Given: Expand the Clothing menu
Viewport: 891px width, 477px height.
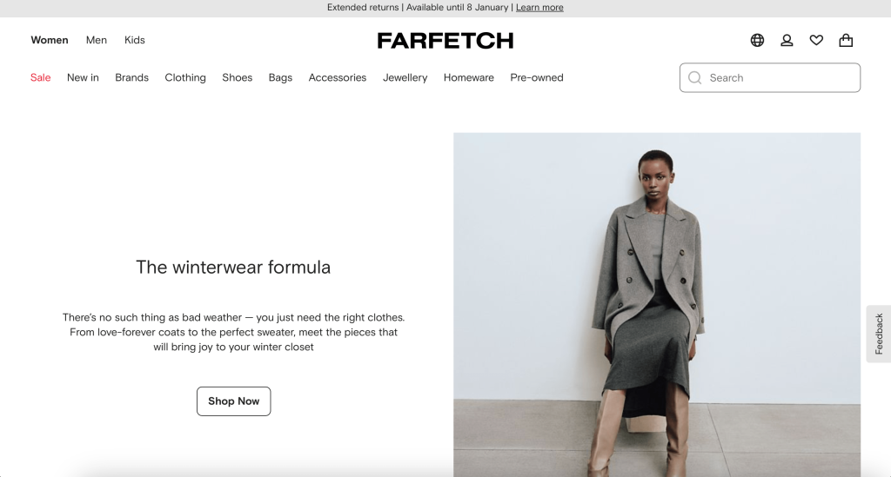Looking at the screenshot, I should coord(185,77).
